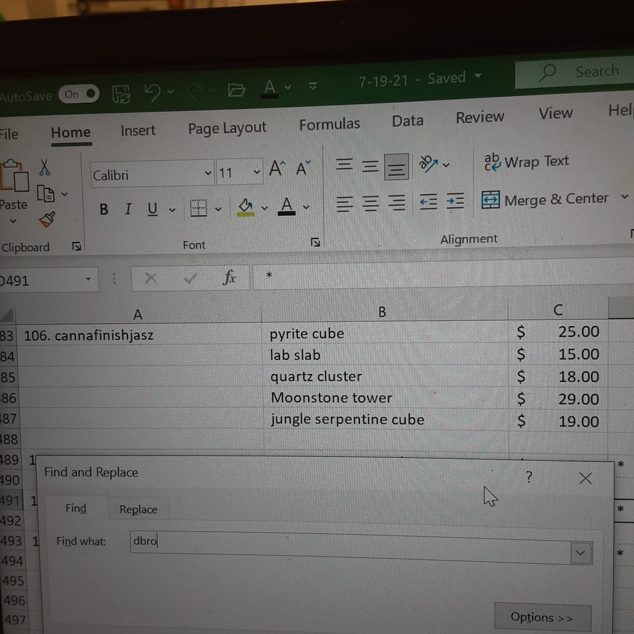Open Borders dropdown arrow
The height and width of the screenshot is (634, 634).
(x=218, y=209)
